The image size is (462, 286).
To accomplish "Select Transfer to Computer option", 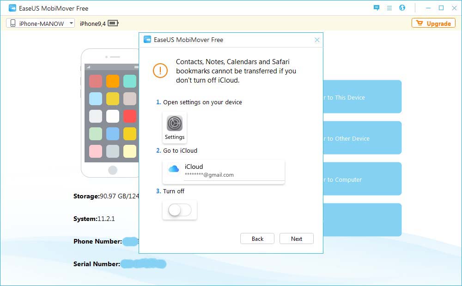I will point(365,179).
